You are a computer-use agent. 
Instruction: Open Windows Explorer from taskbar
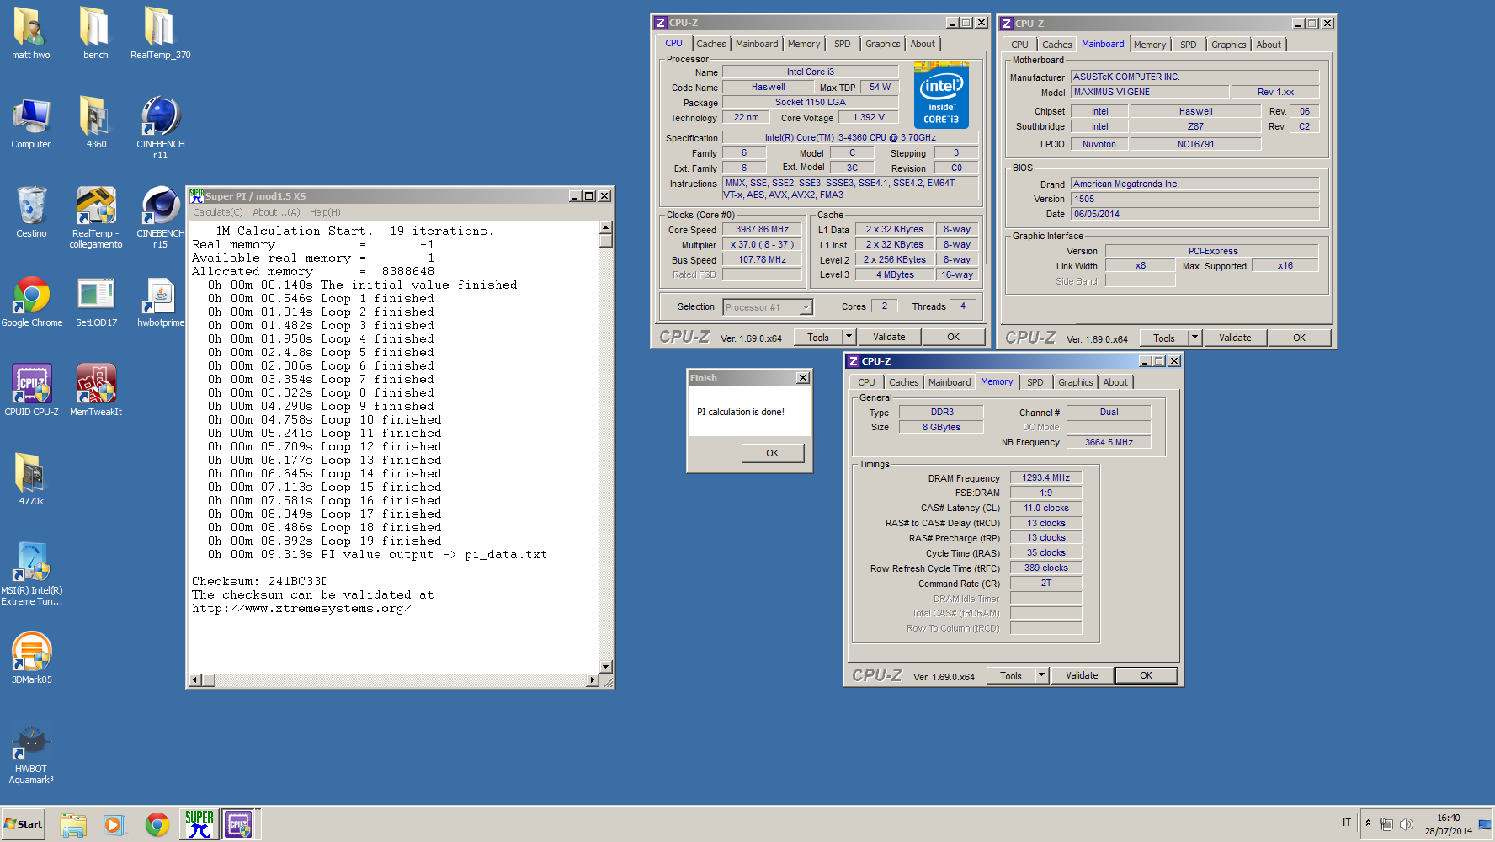point(73,824)
